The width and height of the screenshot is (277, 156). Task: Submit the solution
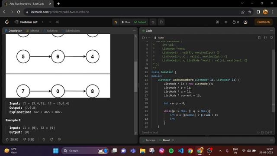coord(140,22)
